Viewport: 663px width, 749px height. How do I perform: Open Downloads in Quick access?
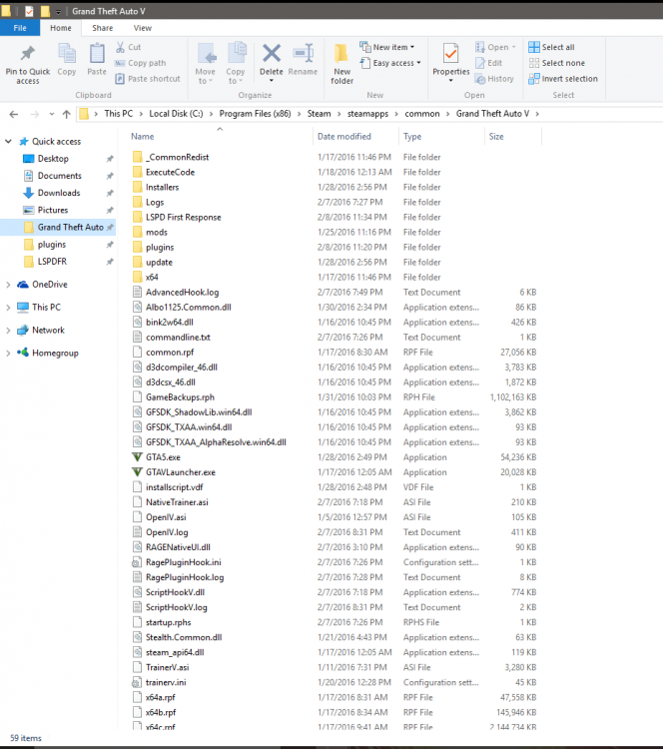click(59, 193)
